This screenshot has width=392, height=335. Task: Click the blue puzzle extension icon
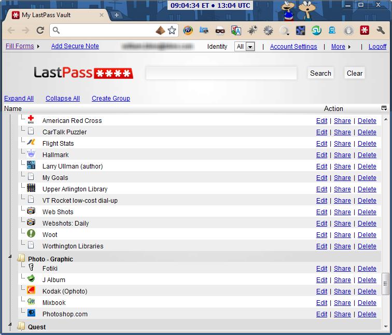pos(300,31)
